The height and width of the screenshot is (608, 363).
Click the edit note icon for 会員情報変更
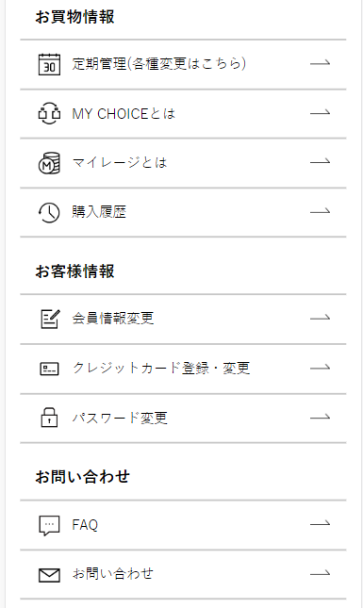click(50, 319)
